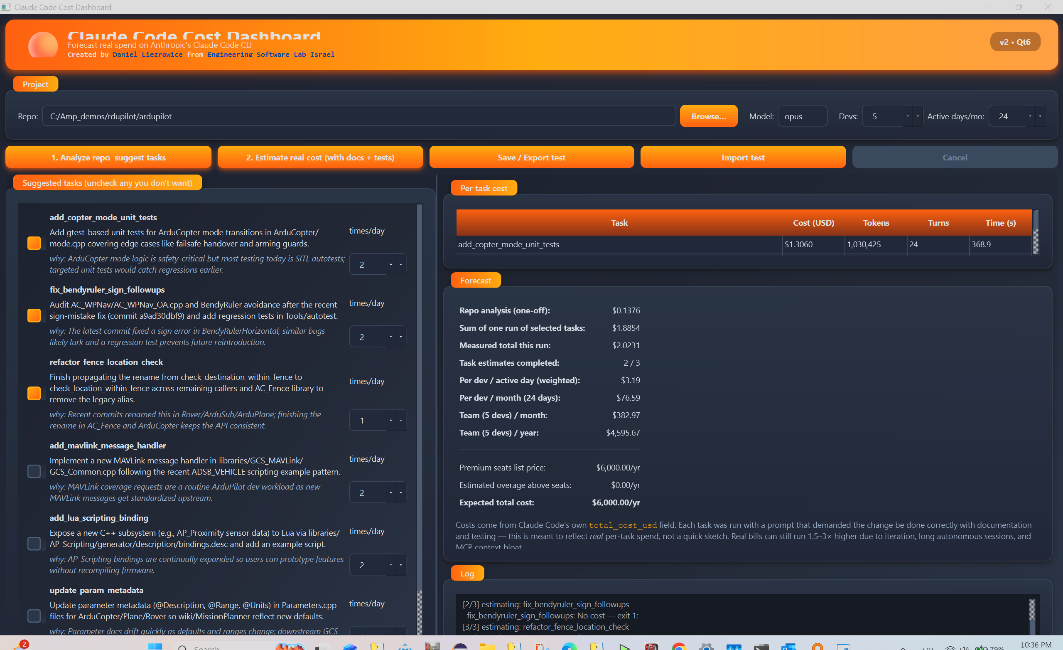This screenshot has width=1063, height=650.
Task: Focus the Repo path input field
Action: pos(359,116)
